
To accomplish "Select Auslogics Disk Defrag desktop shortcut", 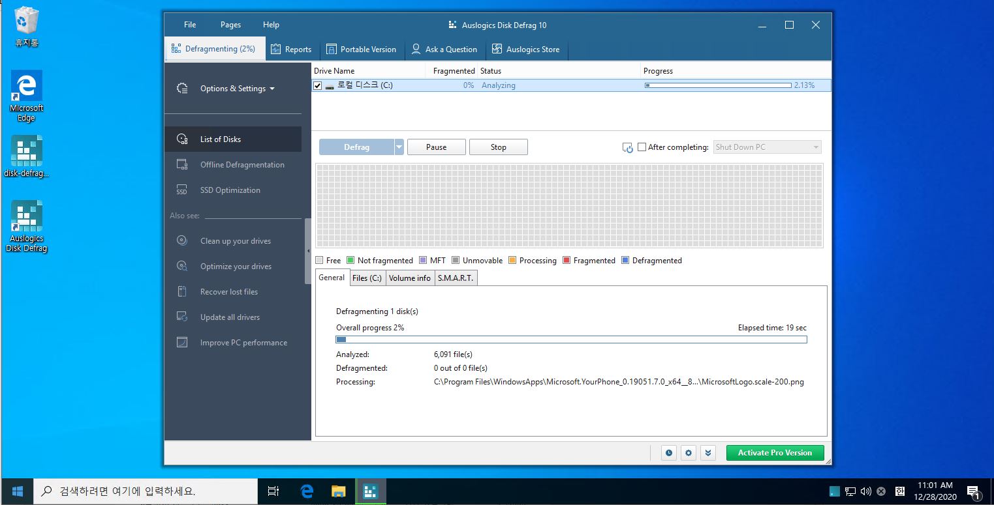I will (x=27, y=227).
